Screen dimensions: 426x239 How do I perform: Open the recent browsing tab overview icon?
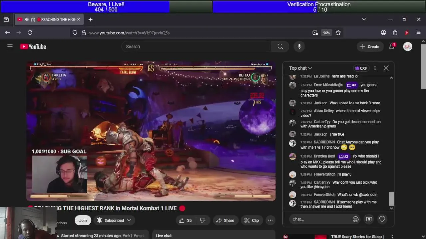6,20
